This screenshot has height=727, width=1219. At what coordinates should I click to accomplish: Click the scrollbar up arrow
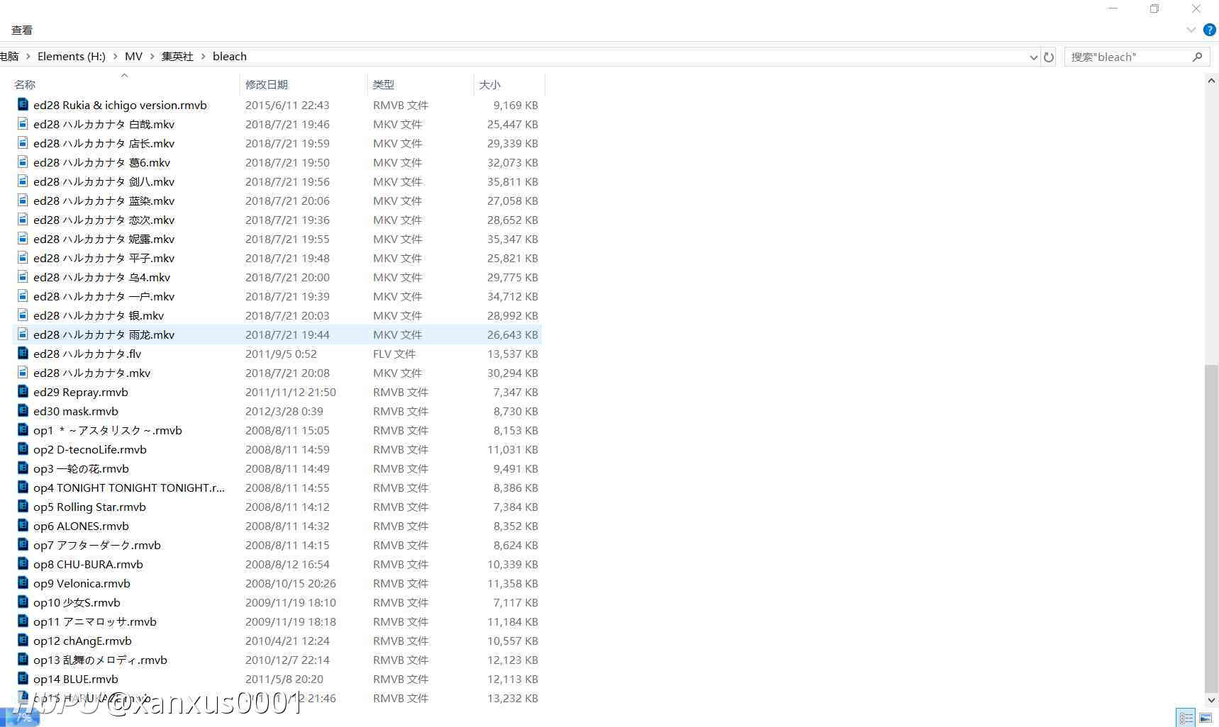[1211, 81]
